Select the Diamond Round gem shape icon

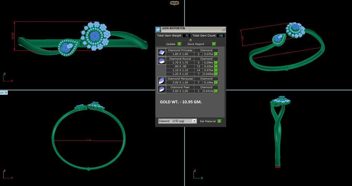(161, 61)
